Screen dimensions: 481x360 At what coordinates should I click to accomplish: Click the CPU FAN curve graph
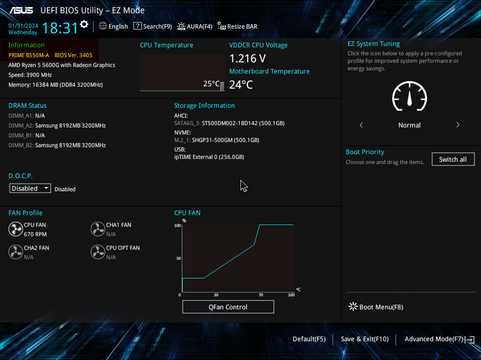[x=238, y=258]
